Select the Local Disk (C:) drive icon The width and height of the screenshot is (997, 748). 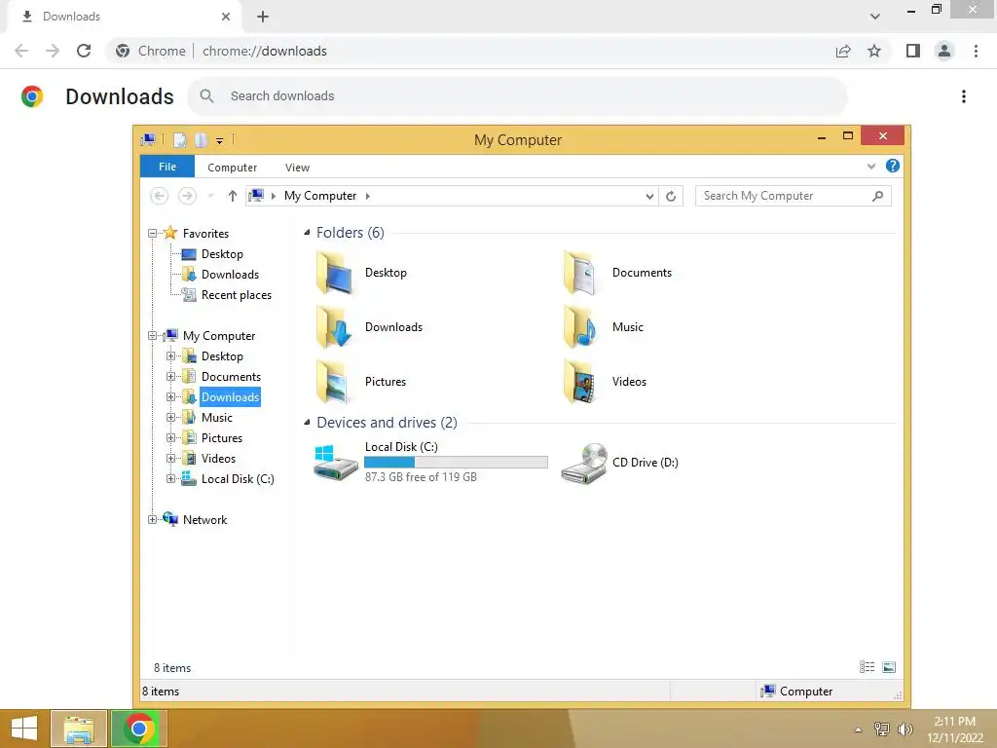(336, 463)
